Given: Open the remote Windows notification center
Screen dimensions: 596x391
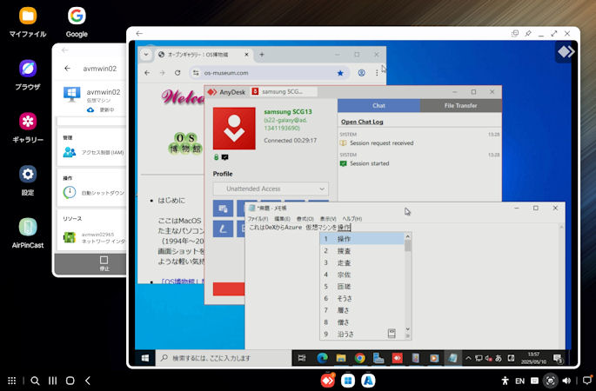Looking at the screenshot, I should coord(558,358).
